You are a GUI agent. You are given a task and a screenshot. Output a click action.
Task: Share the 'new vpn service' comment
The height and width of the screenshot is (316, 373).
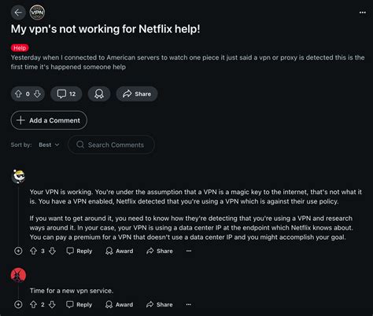pos(160,304)
